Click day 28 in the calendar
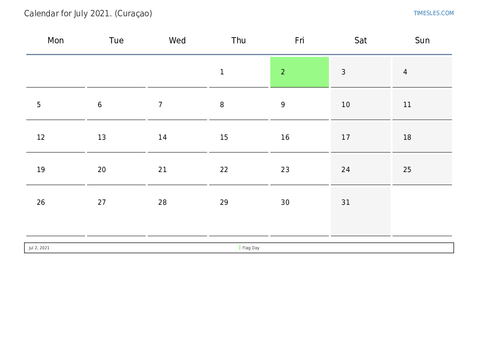The height and width of the screenshot is (338, 478). [177, 211]
